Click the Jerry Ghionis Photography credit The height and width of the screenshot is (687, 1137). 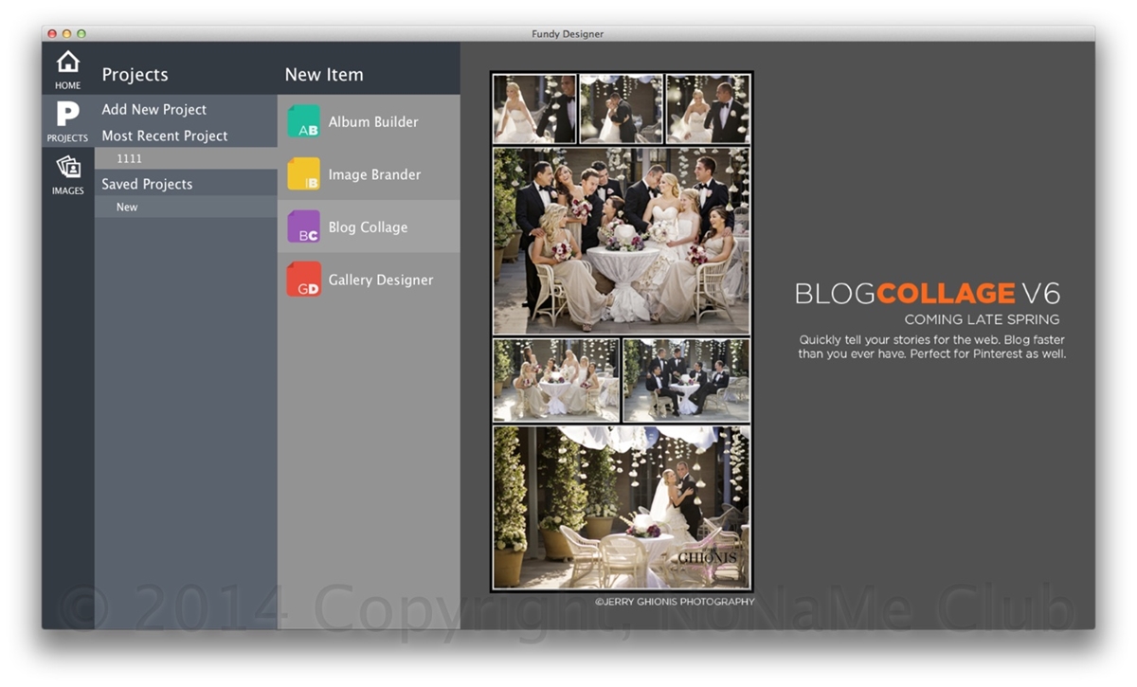[x=675, y=602]
